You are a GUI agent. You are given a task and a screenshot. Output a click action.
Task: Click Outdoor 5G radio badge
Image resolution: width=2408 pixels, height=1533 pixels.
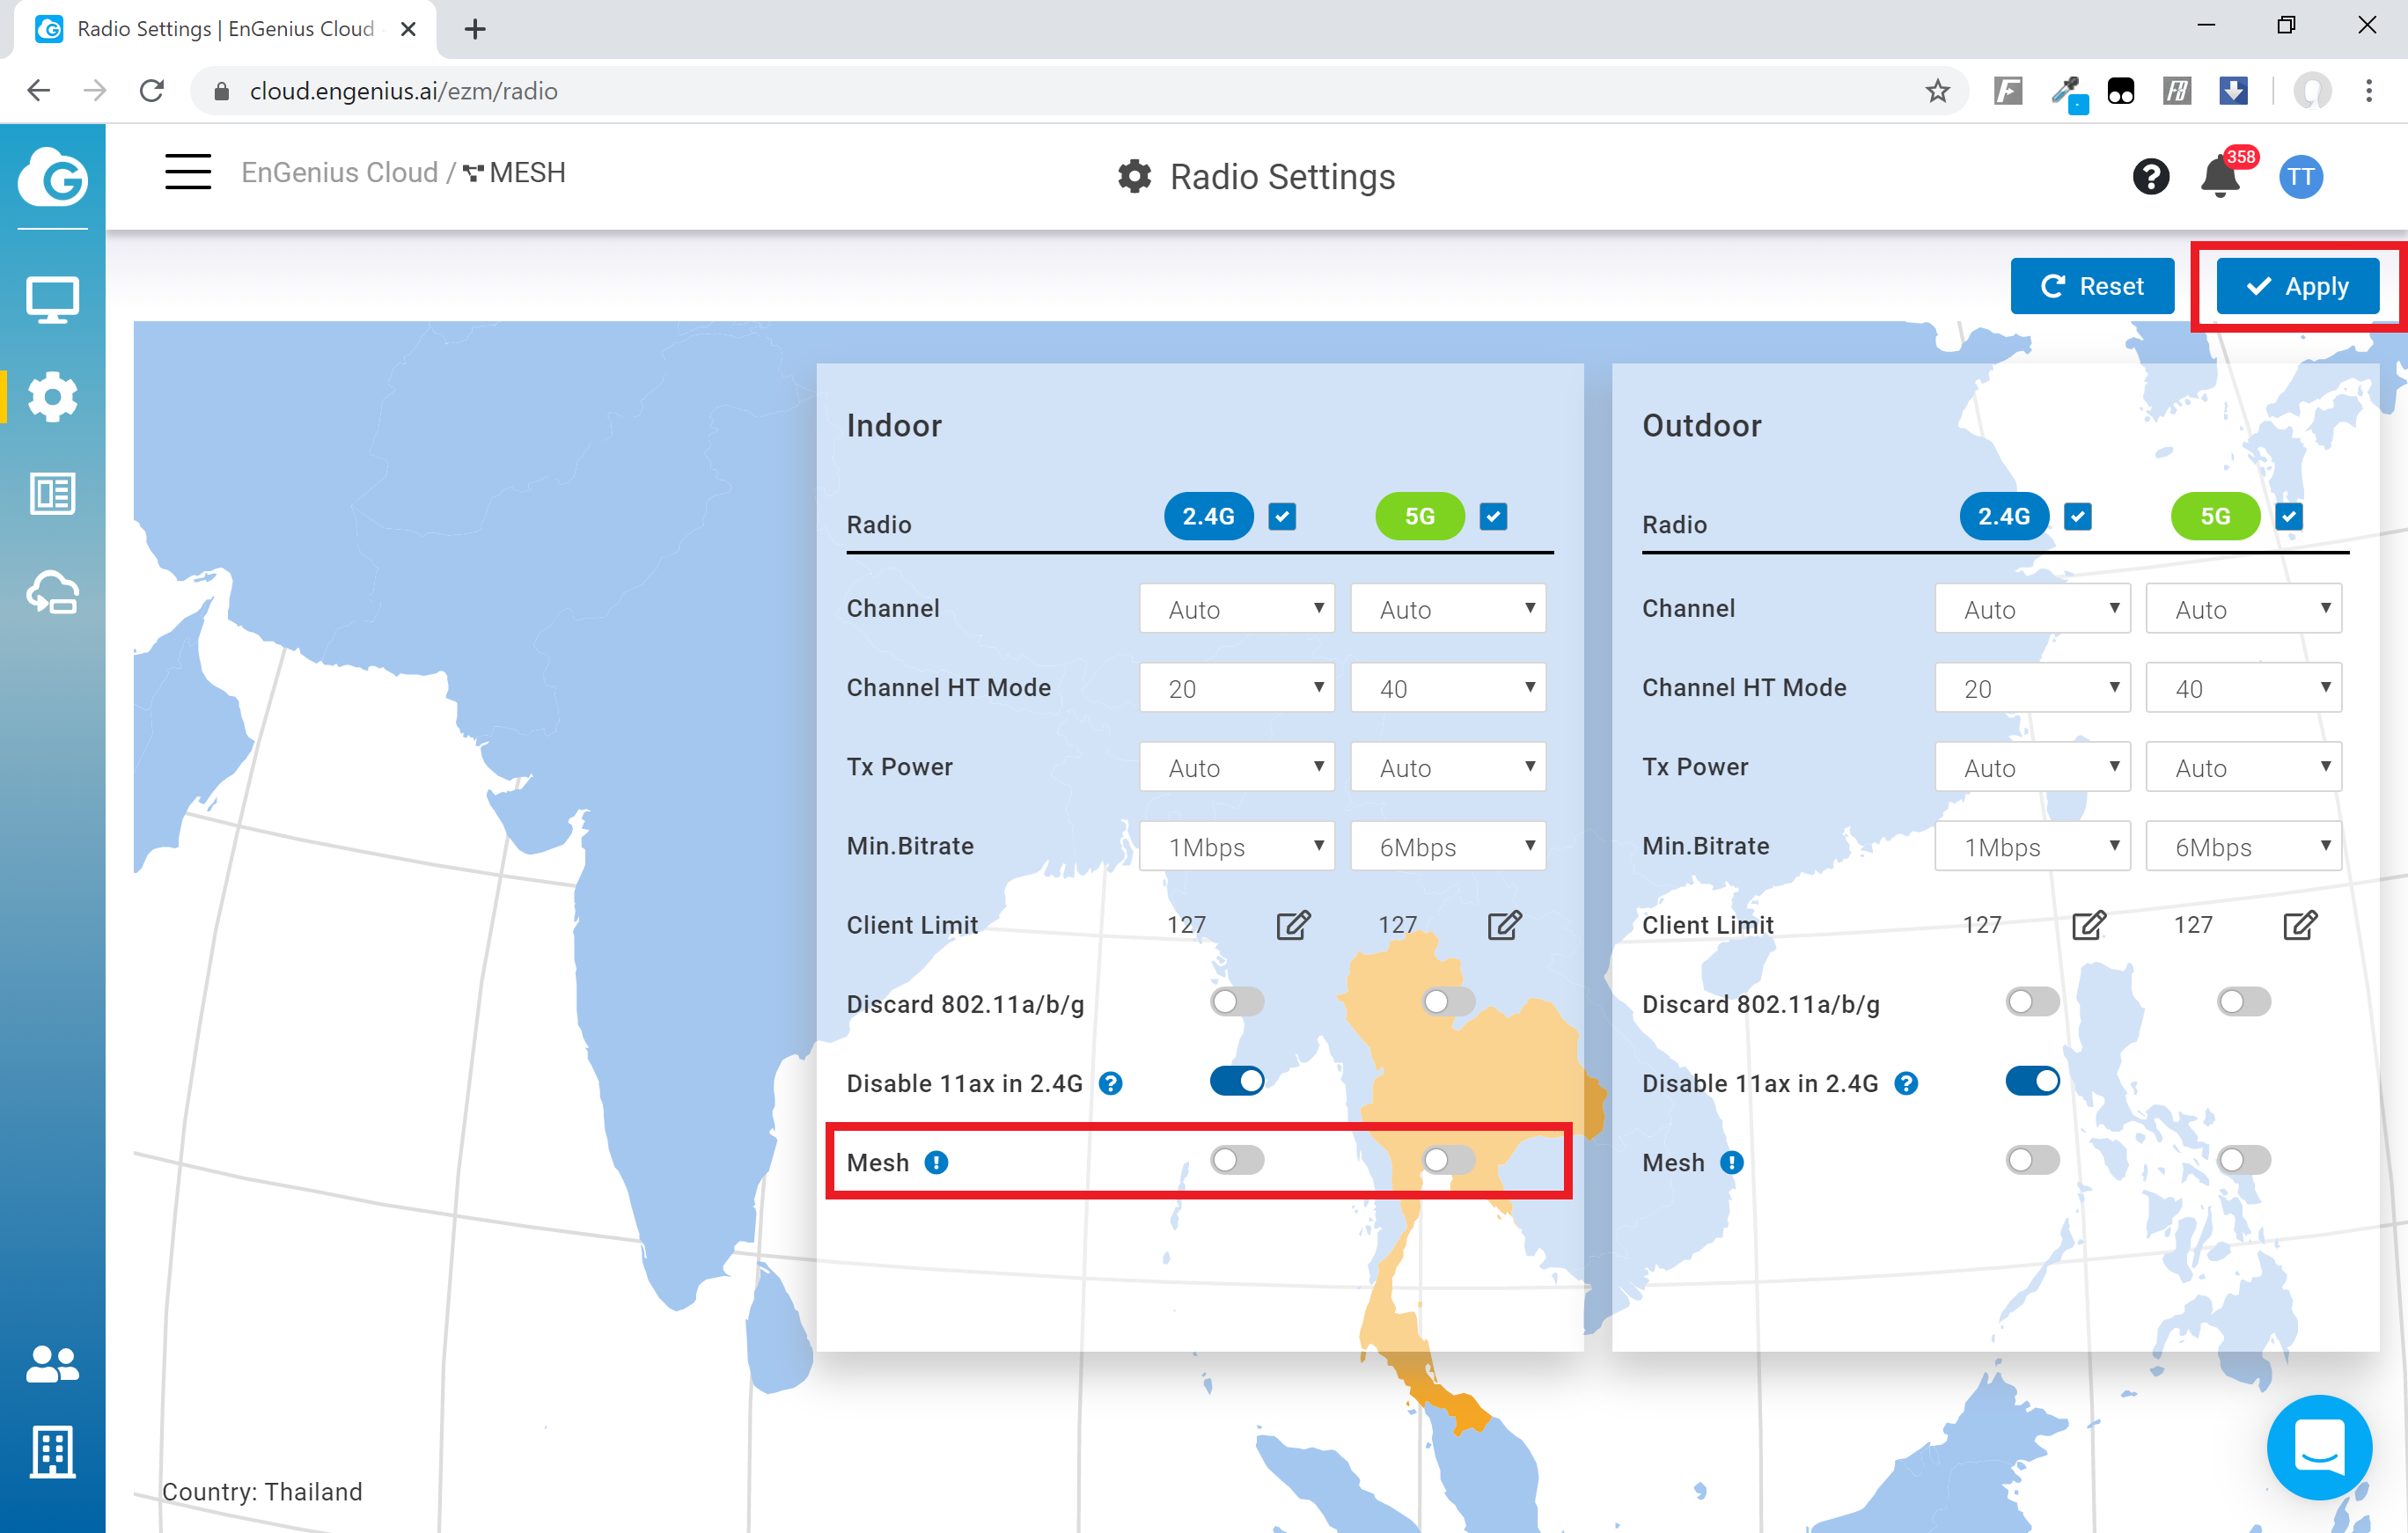[x=2215, y=516]
